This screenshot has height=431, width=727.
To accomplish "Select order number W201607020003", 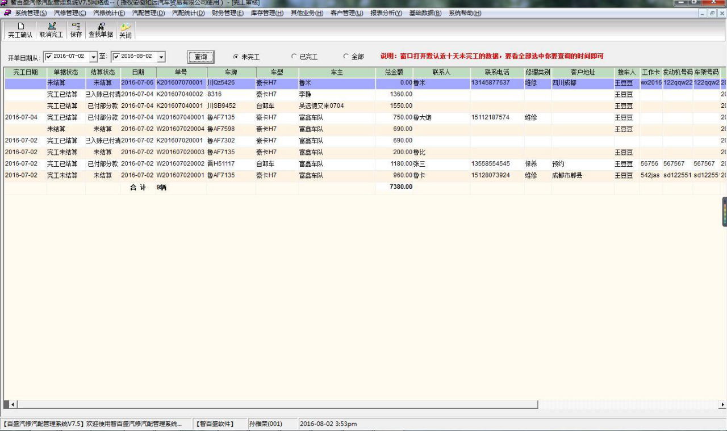I will coord(180,152).
